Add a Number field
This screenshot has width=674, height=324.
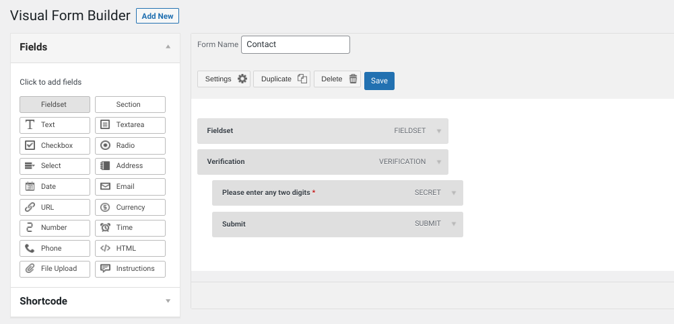(55, 228)
